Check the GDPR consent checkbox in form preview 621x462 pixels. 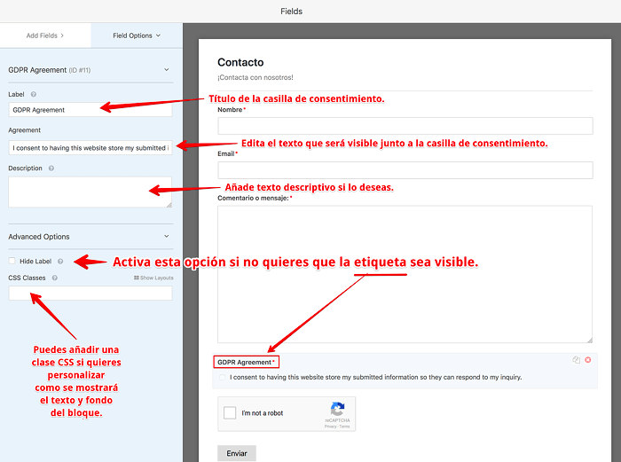[x=222, y=378]
